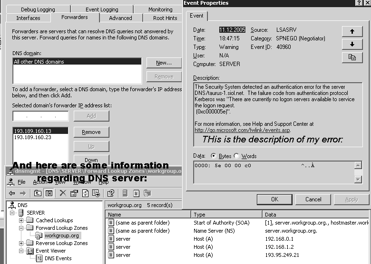The height and width of the screenshot is (264, 371).
Task: Click the New Zone stacked-pages toolbar icon
Action: pos(147,193)
